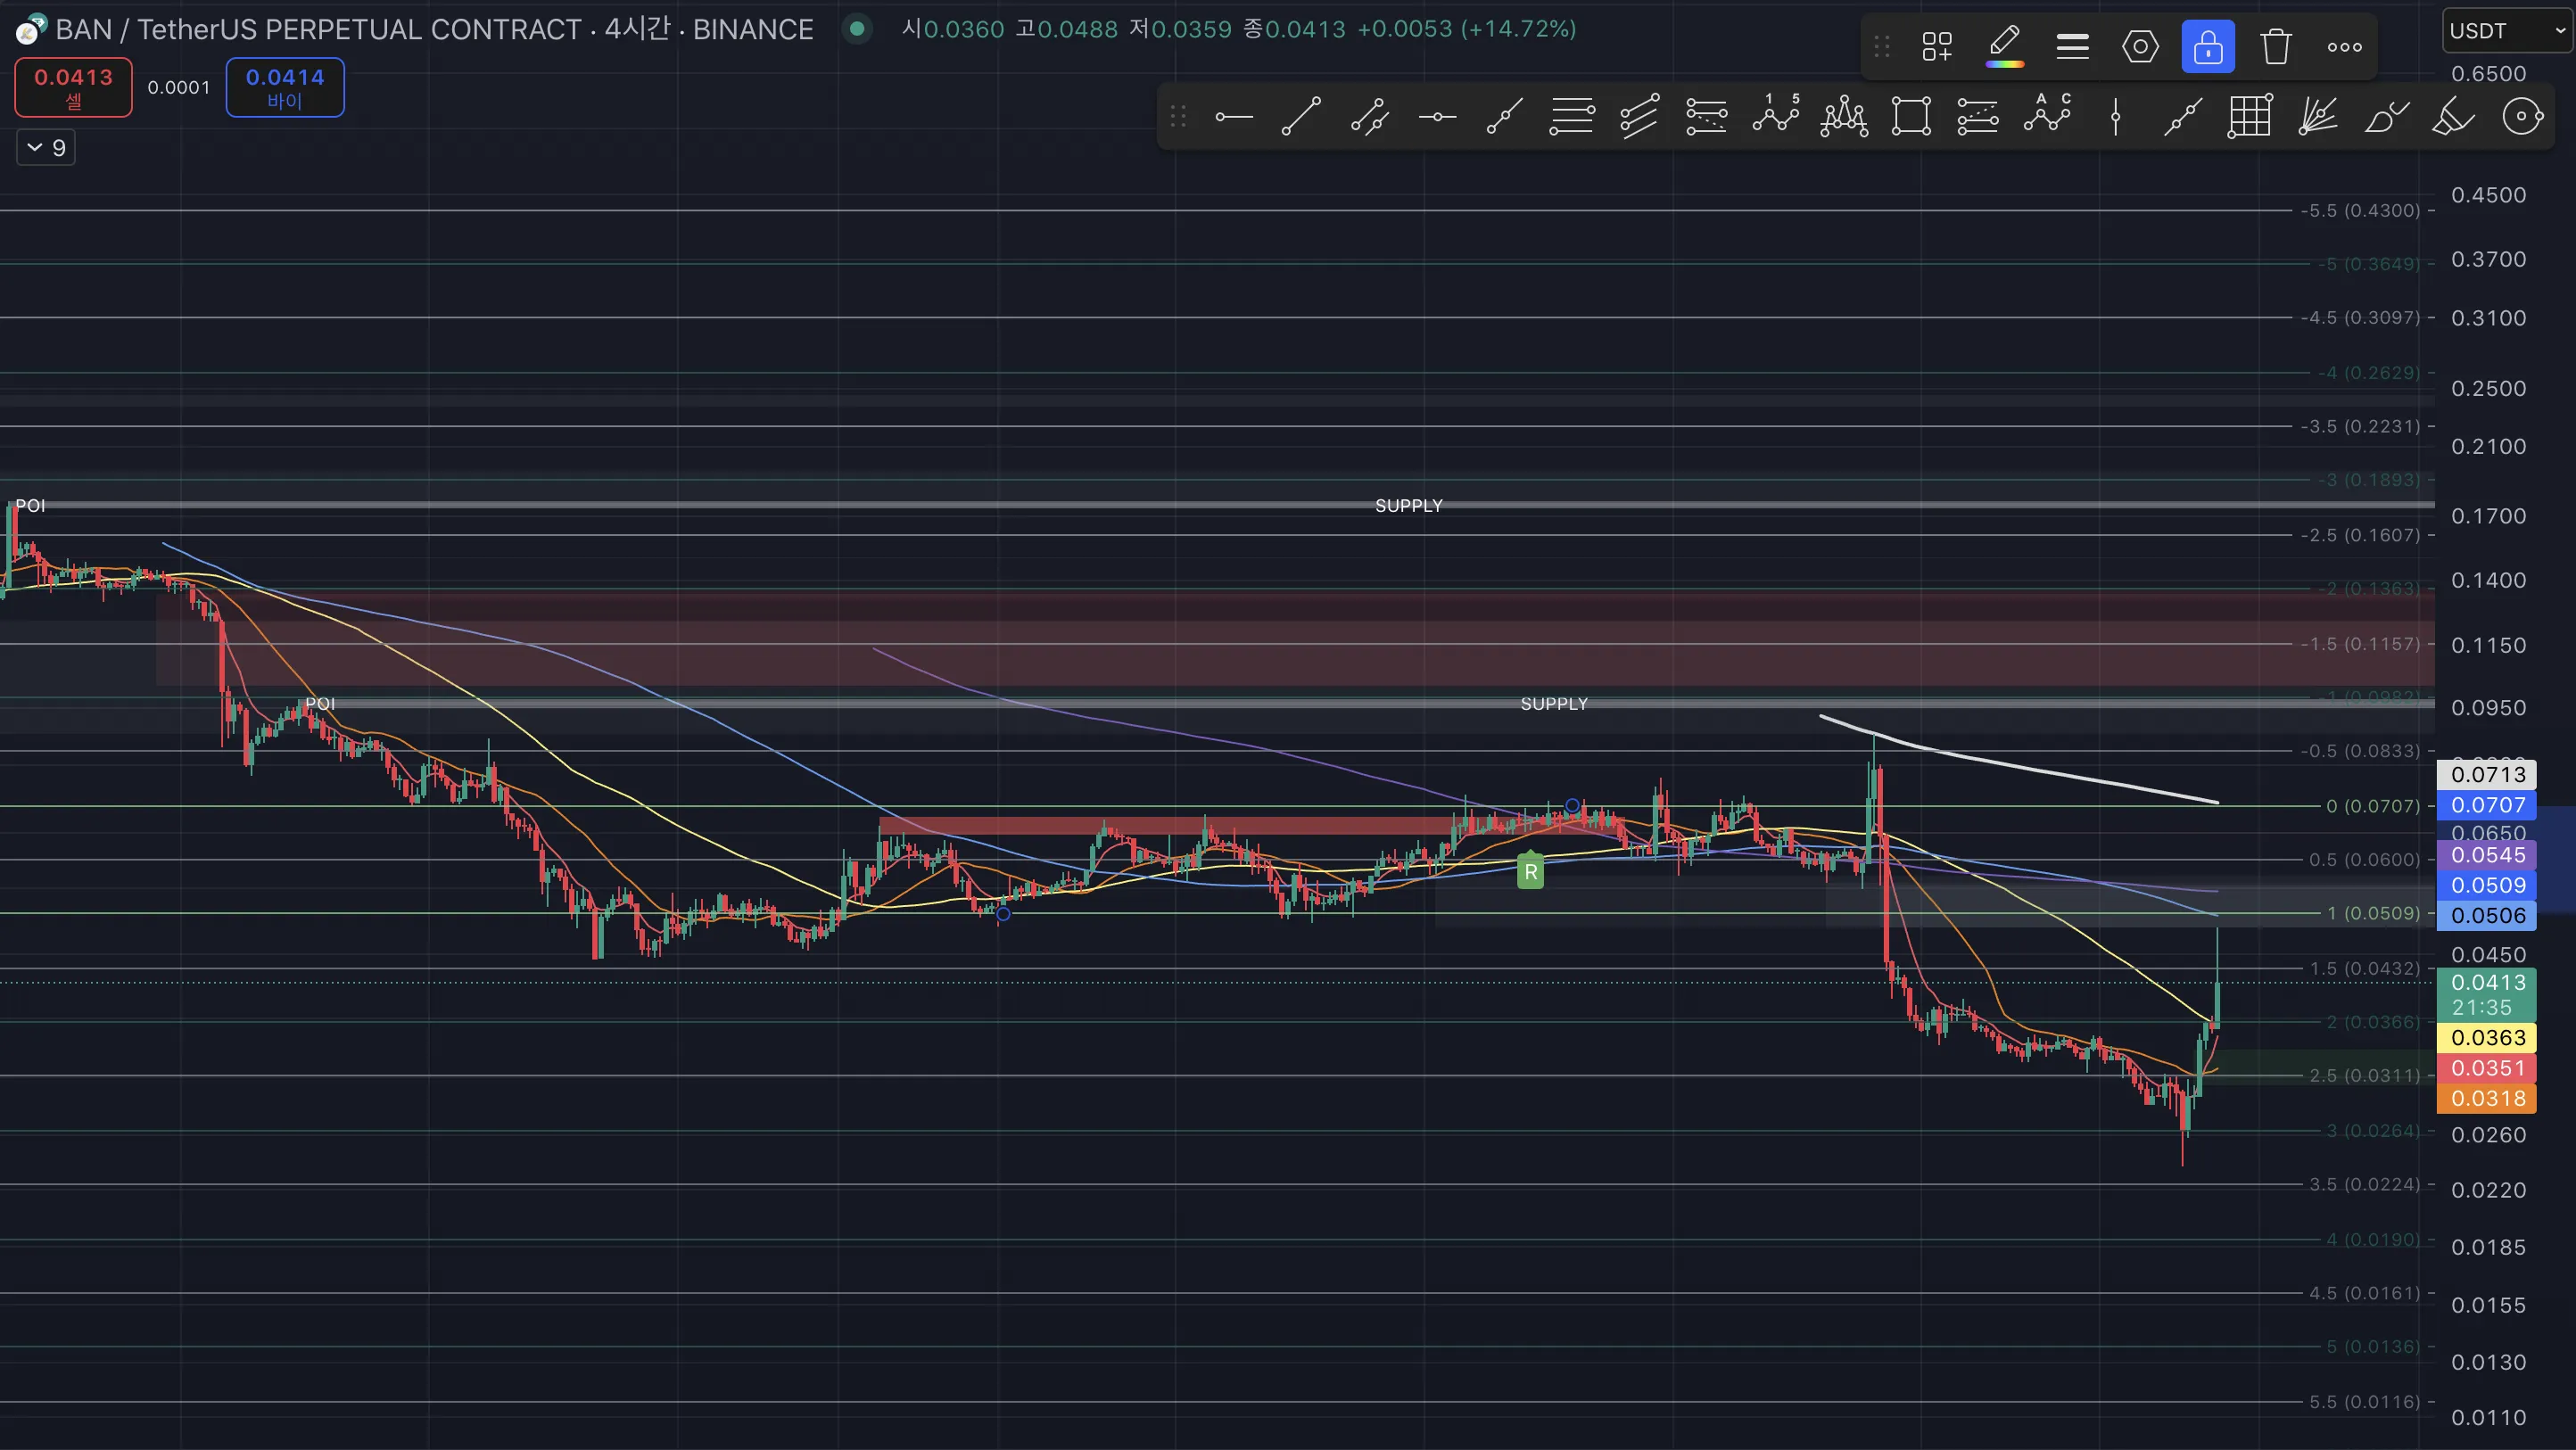Click the top-left POI label
The height and width of the screenshot is (1450, 2576).
click(30, 505)
